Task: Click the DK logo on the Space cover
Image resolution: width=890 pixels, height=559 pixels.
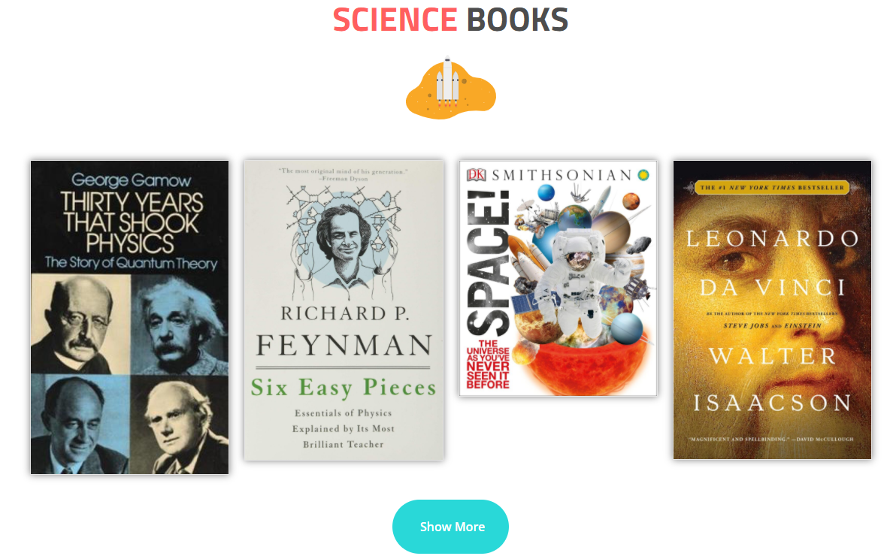Action: (476, 175)
